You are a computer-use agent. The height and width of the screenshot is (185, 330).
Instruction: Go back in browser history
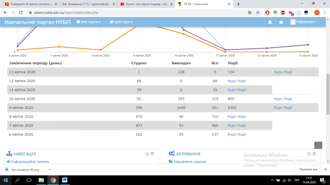[5, 12]
